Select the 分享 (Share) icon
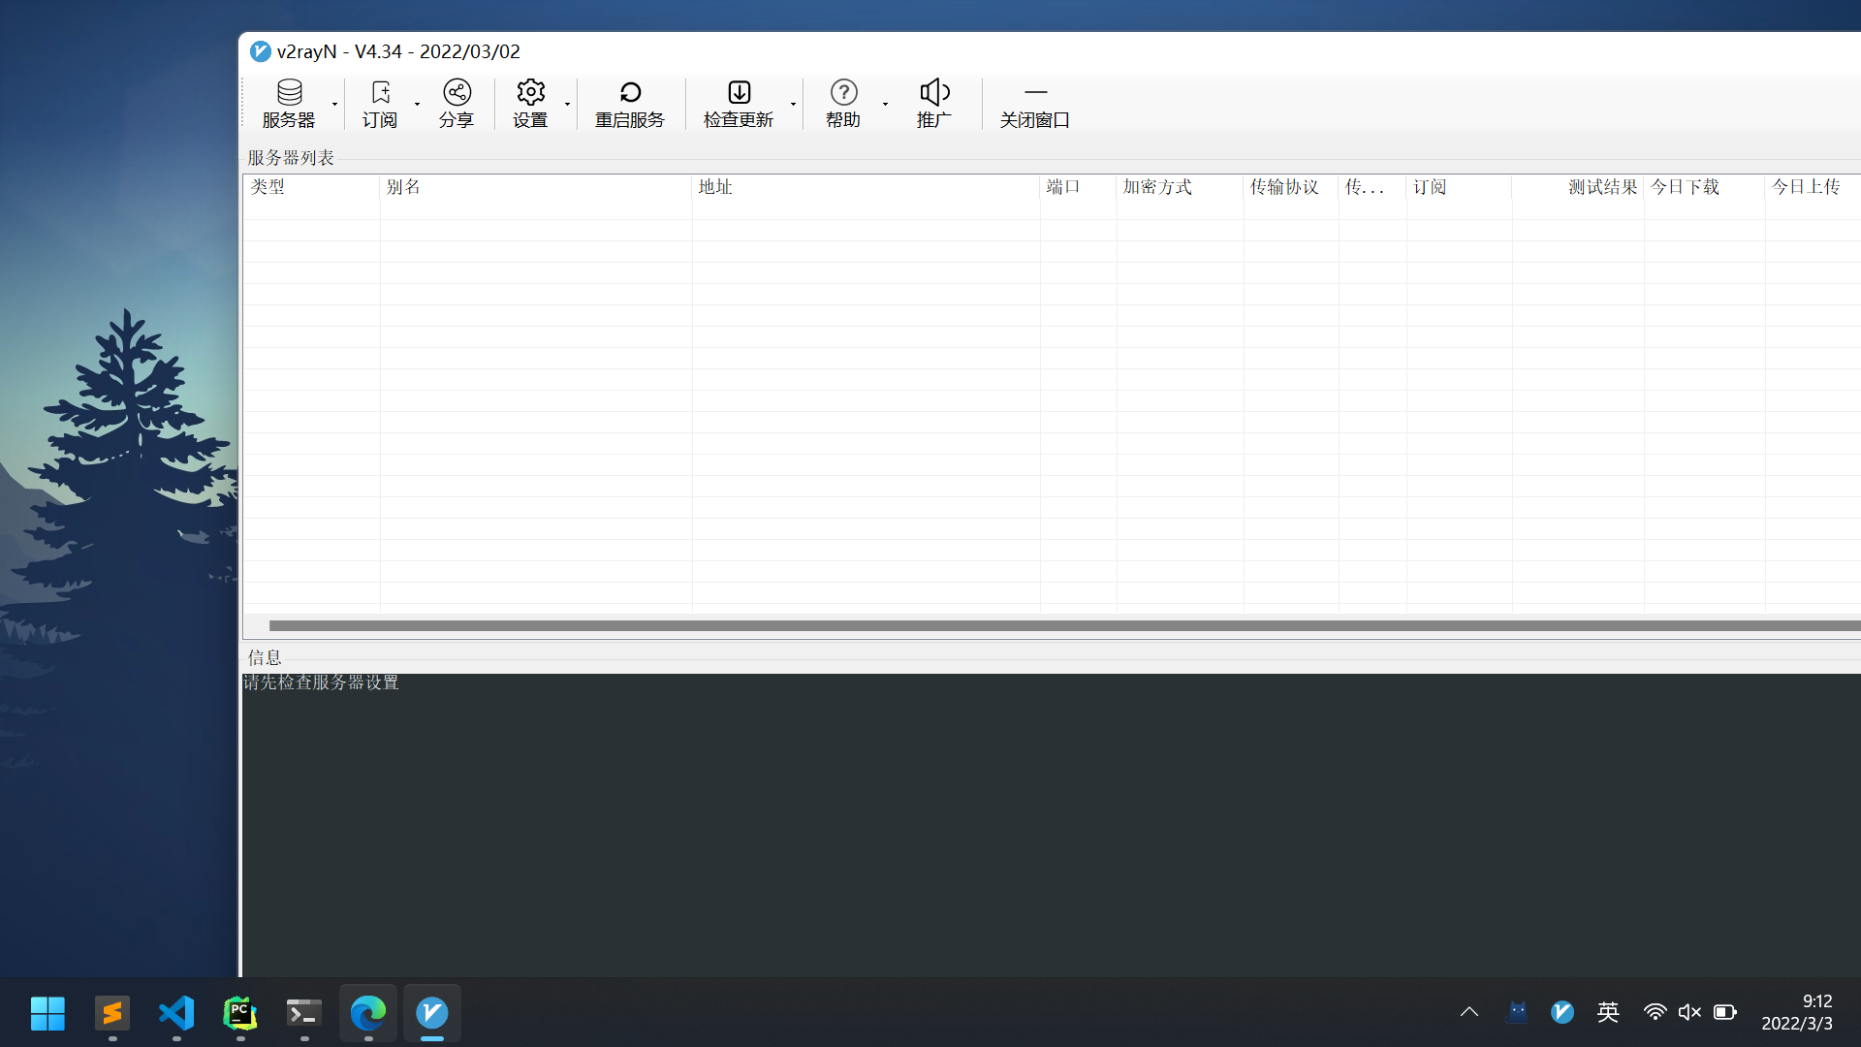The width and height of the screenshot is (1861, 1047). pyautogui.click(x=456, y=103)
